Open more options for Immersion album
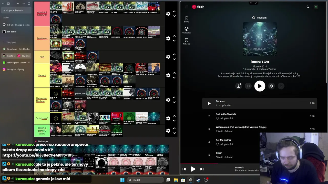Image resolution: width=328 pixels, height=184 pixels. [x=281, y=86]
